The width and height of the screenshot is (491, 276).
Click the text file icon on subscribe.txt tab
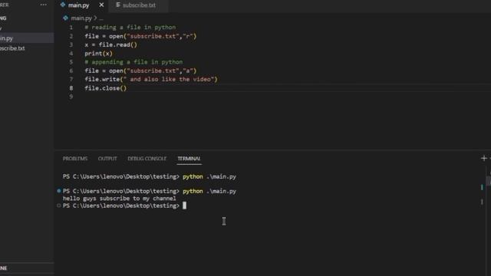(118, 5)
